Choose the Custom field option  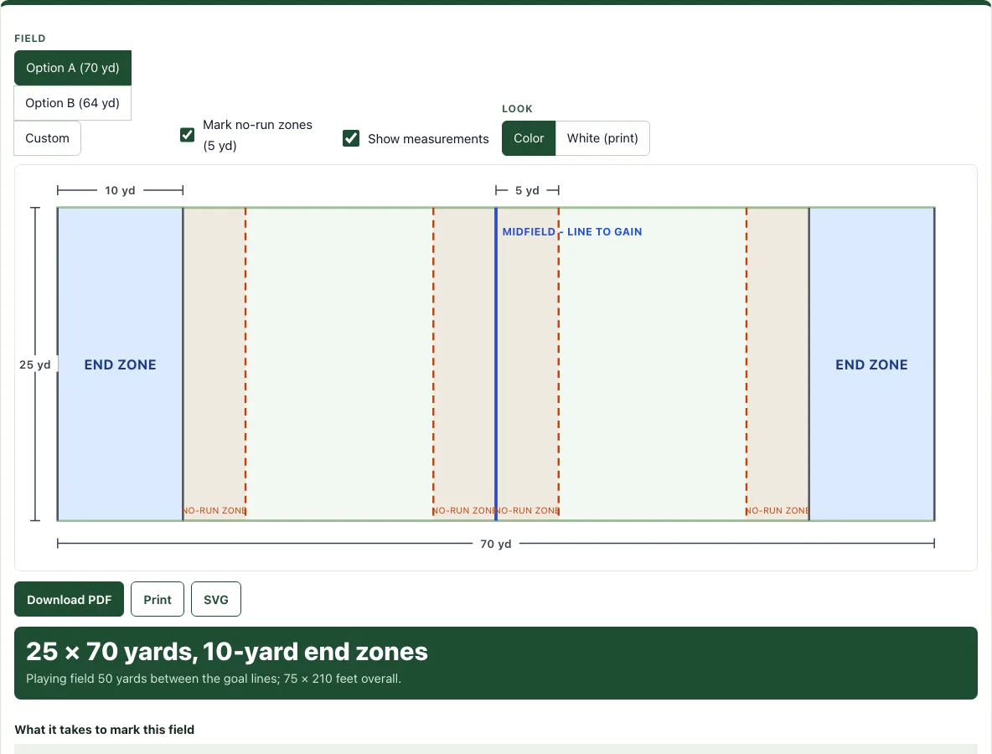(x=48, y=138)
